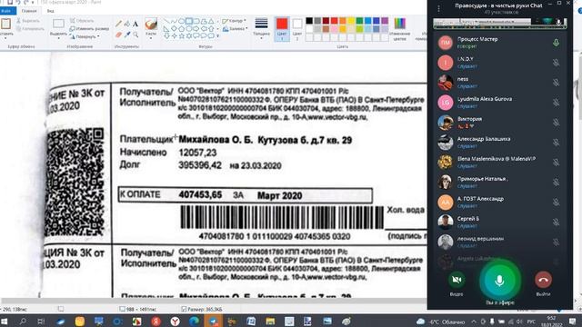Open Telegram from the taskbar
Image resolution: width=582 pixels, height=327 pixels.
pyautogui.click(x=213, y=321)
